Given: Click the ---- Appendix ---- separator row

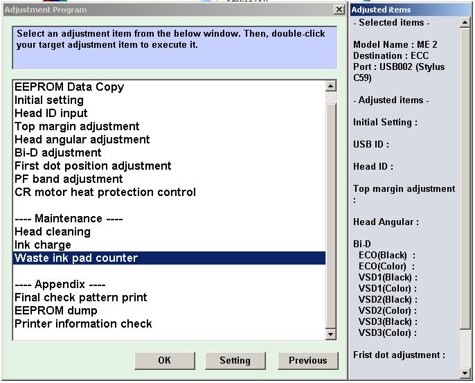Looking at the screenshot, I should click(169, 284).
